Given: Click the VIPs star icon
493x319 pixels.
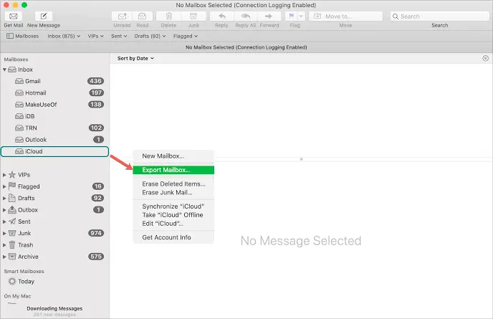Looking at the screenshot, I should (12, 175).
